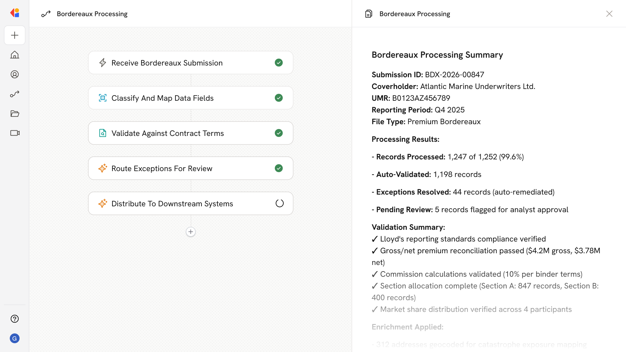Click the plus button in left sidebar
This screenshot has height=352, width=626.
[15, 35]
